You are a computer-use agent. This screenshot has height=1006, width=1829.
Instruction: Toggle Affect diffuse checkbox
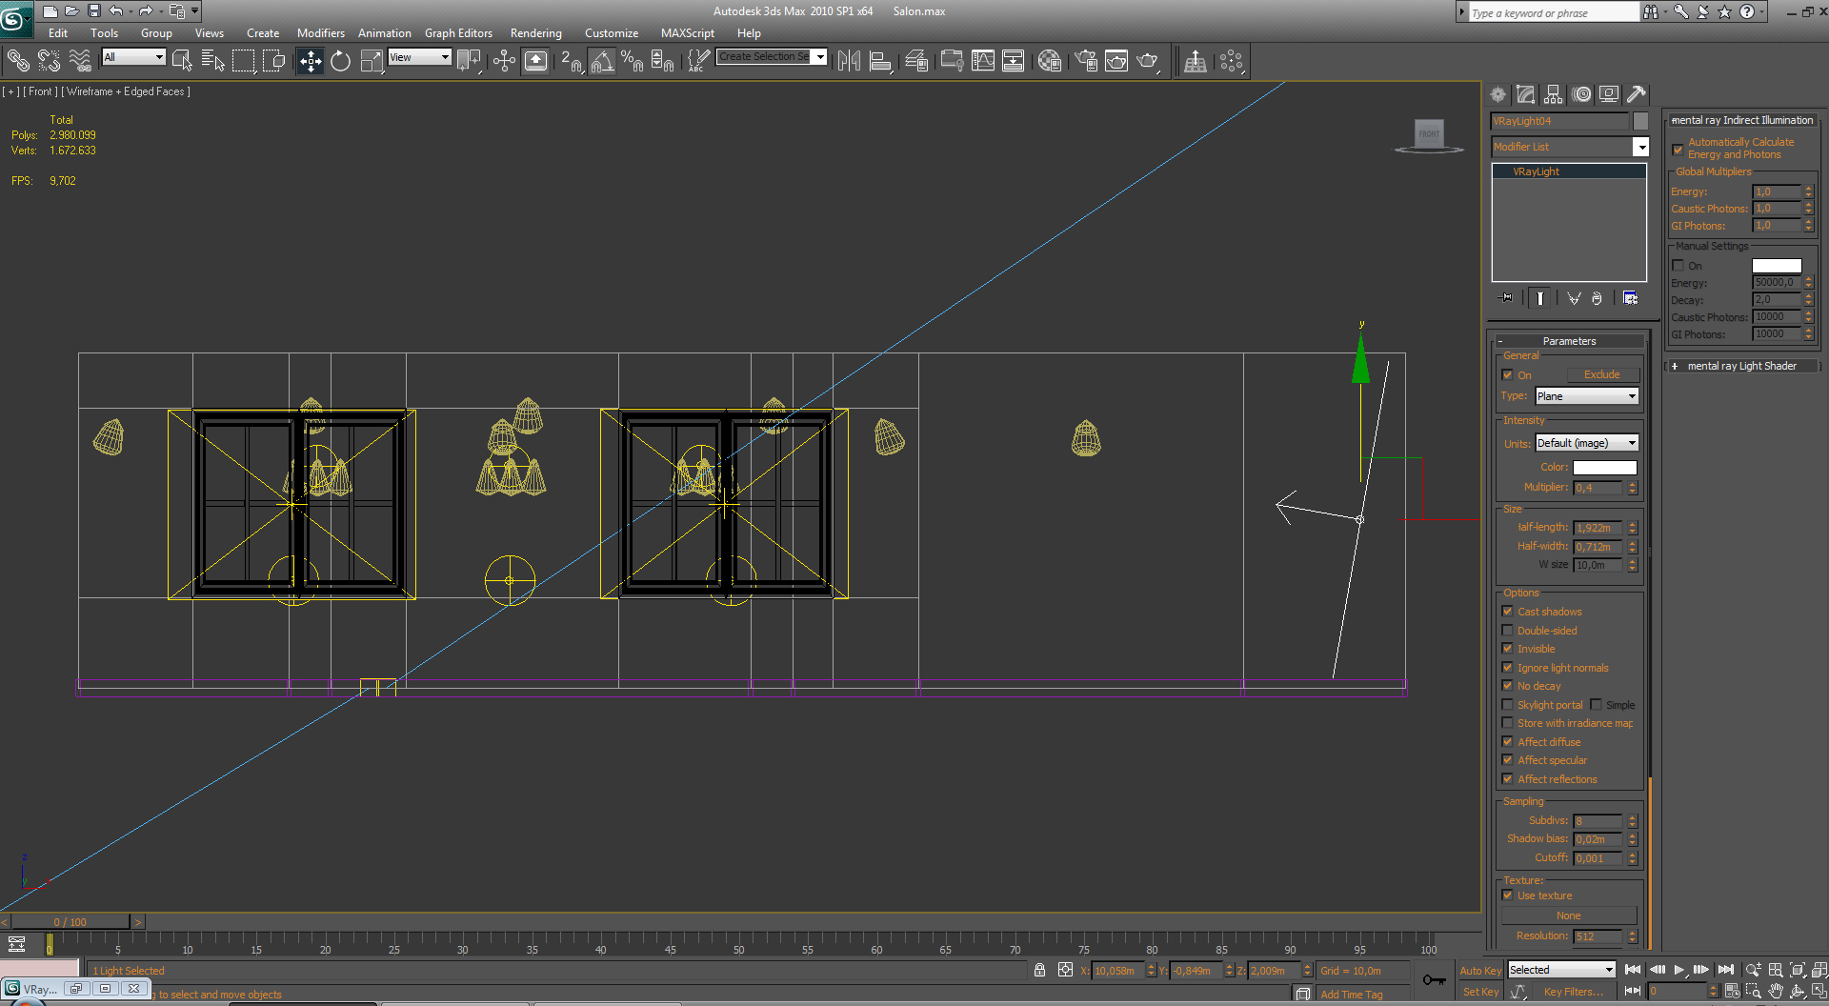tap(1507, 742)
